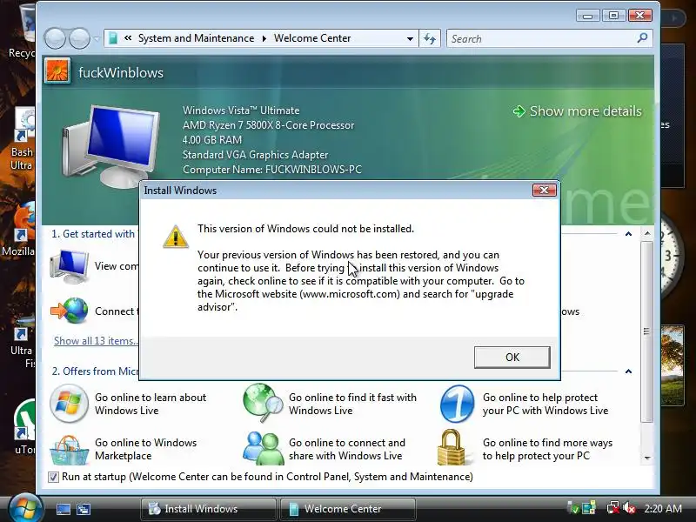Click the warning triangle icon in the dialog
This screenshot has width=696, height=522.
176,236
